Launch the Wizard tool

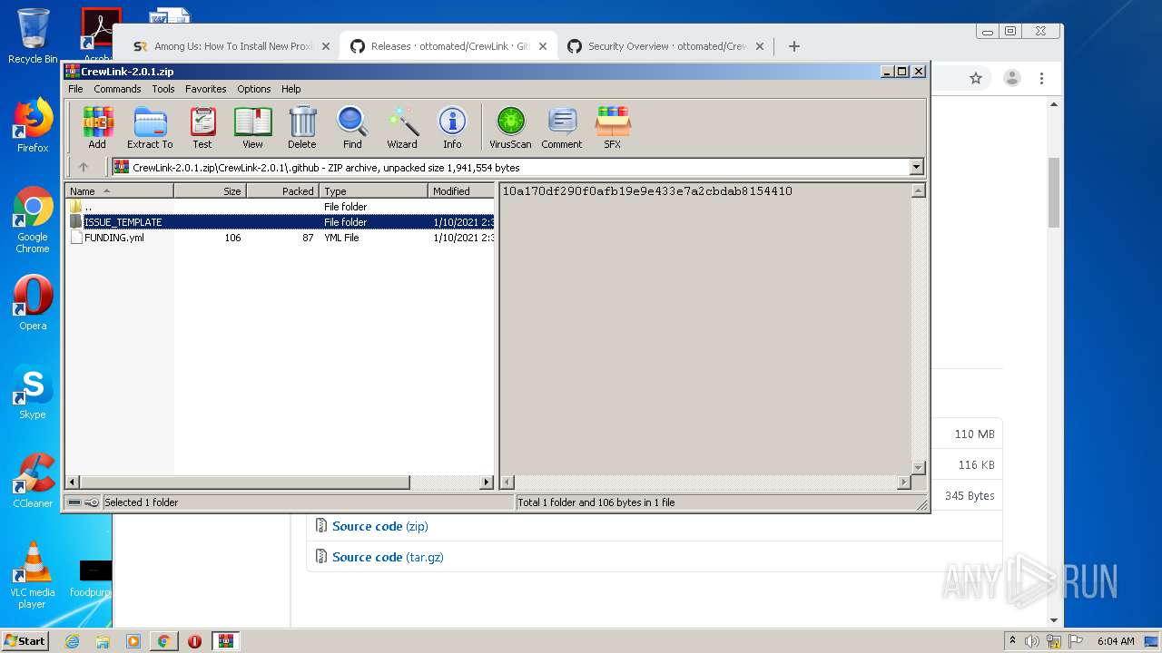pyautogui.click(x=402, y=128)
